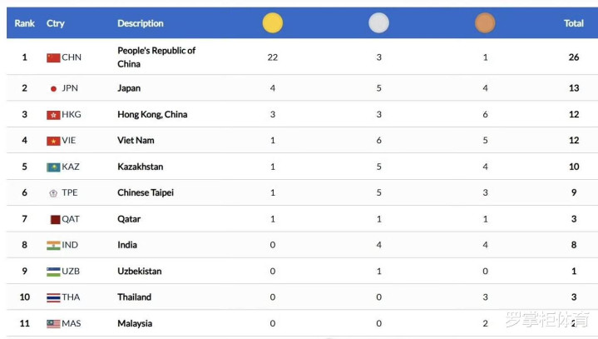
Task: Sort by the Rank column header
Action: coord(24,23)
